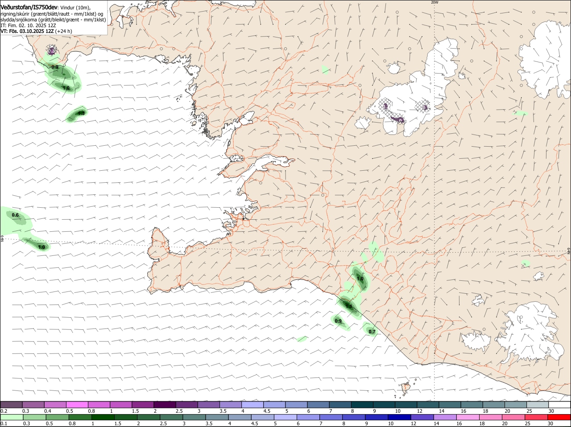Click the 0.9 label offshore beside 0.7

click(x=338, y=321)
